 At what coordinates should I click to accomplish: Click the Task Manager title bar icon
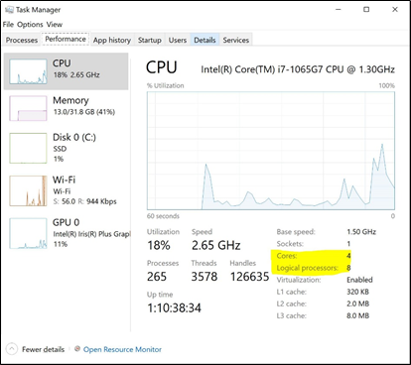9,10
